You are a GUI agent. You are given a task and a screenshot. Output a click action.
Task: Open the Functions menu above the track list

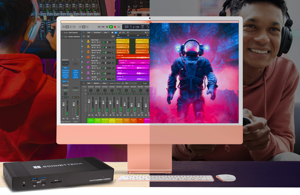click(x=97, y=33)
